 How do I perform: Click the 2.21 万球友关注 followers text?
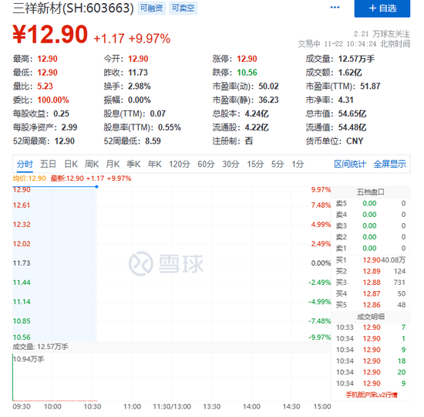coord(382,34)
